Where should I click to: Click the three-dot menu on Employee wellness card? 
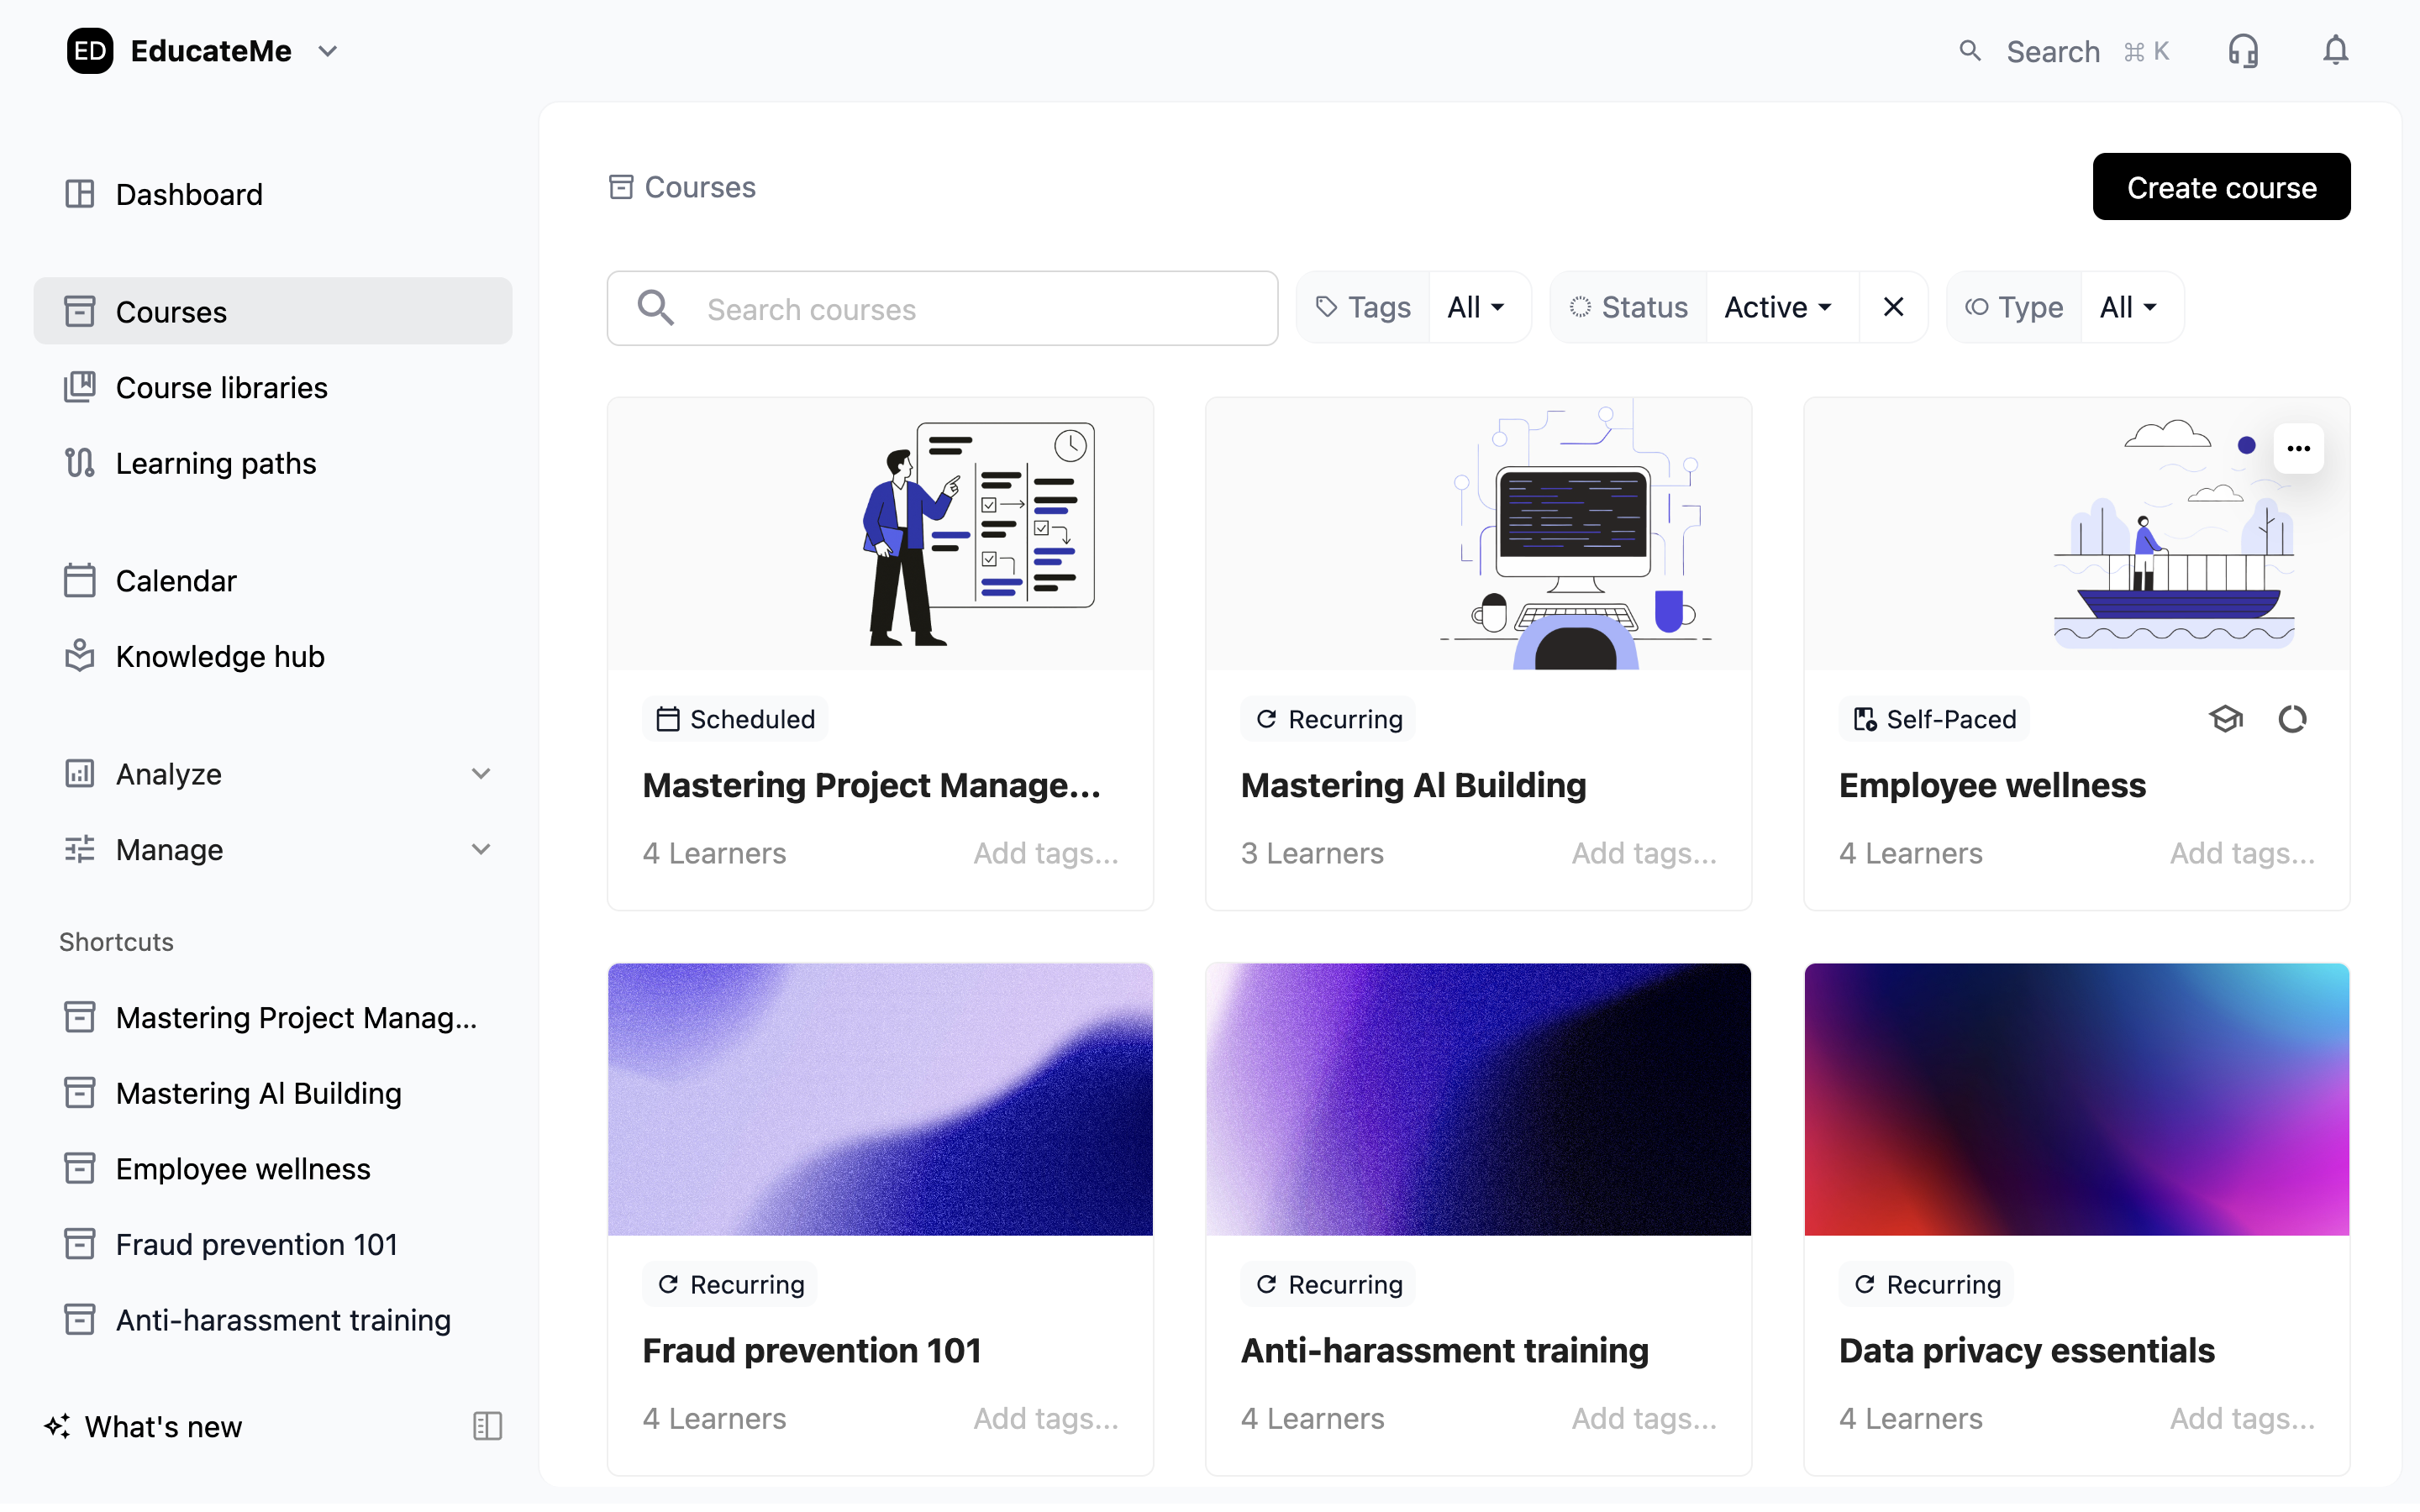pyautogui.click(x=2298, y=448)
